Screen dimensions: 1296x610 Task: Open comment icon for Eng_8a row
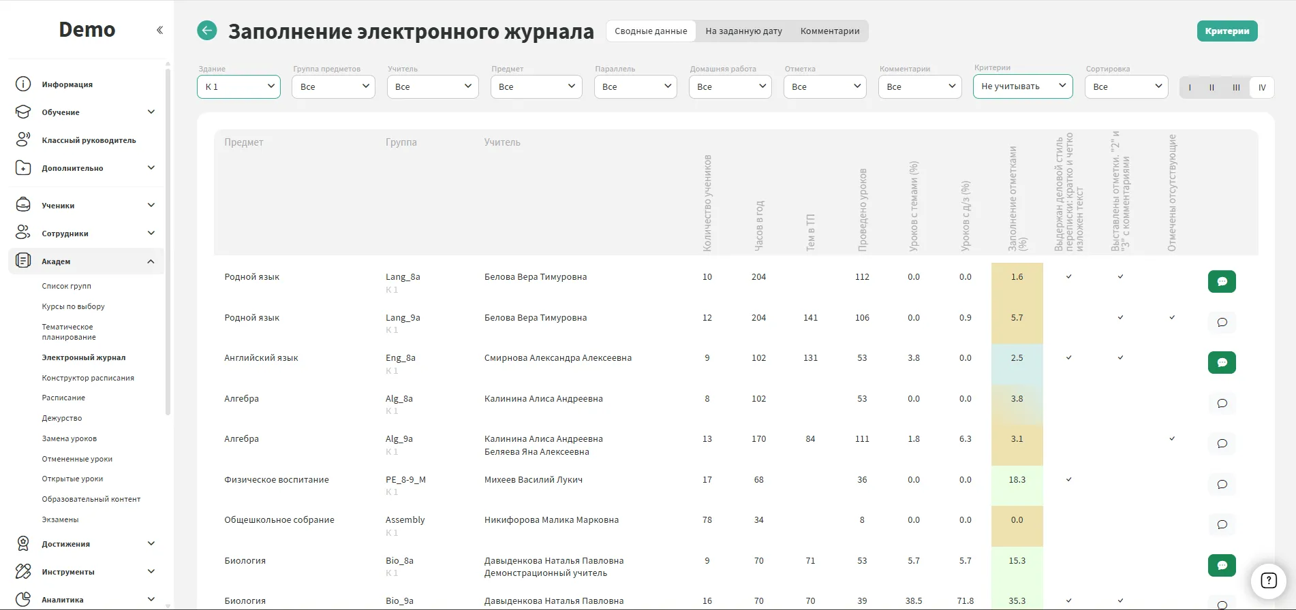click(x=1222, y=362)
